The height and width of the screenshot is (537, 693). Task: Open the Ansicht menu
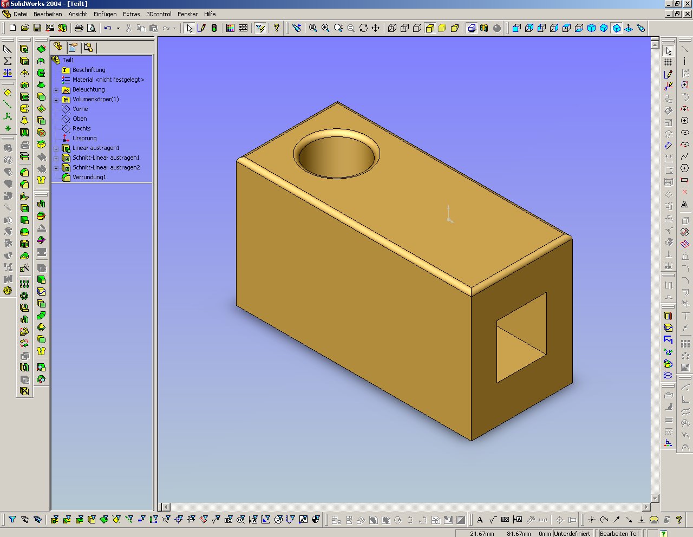pos(78,14)
